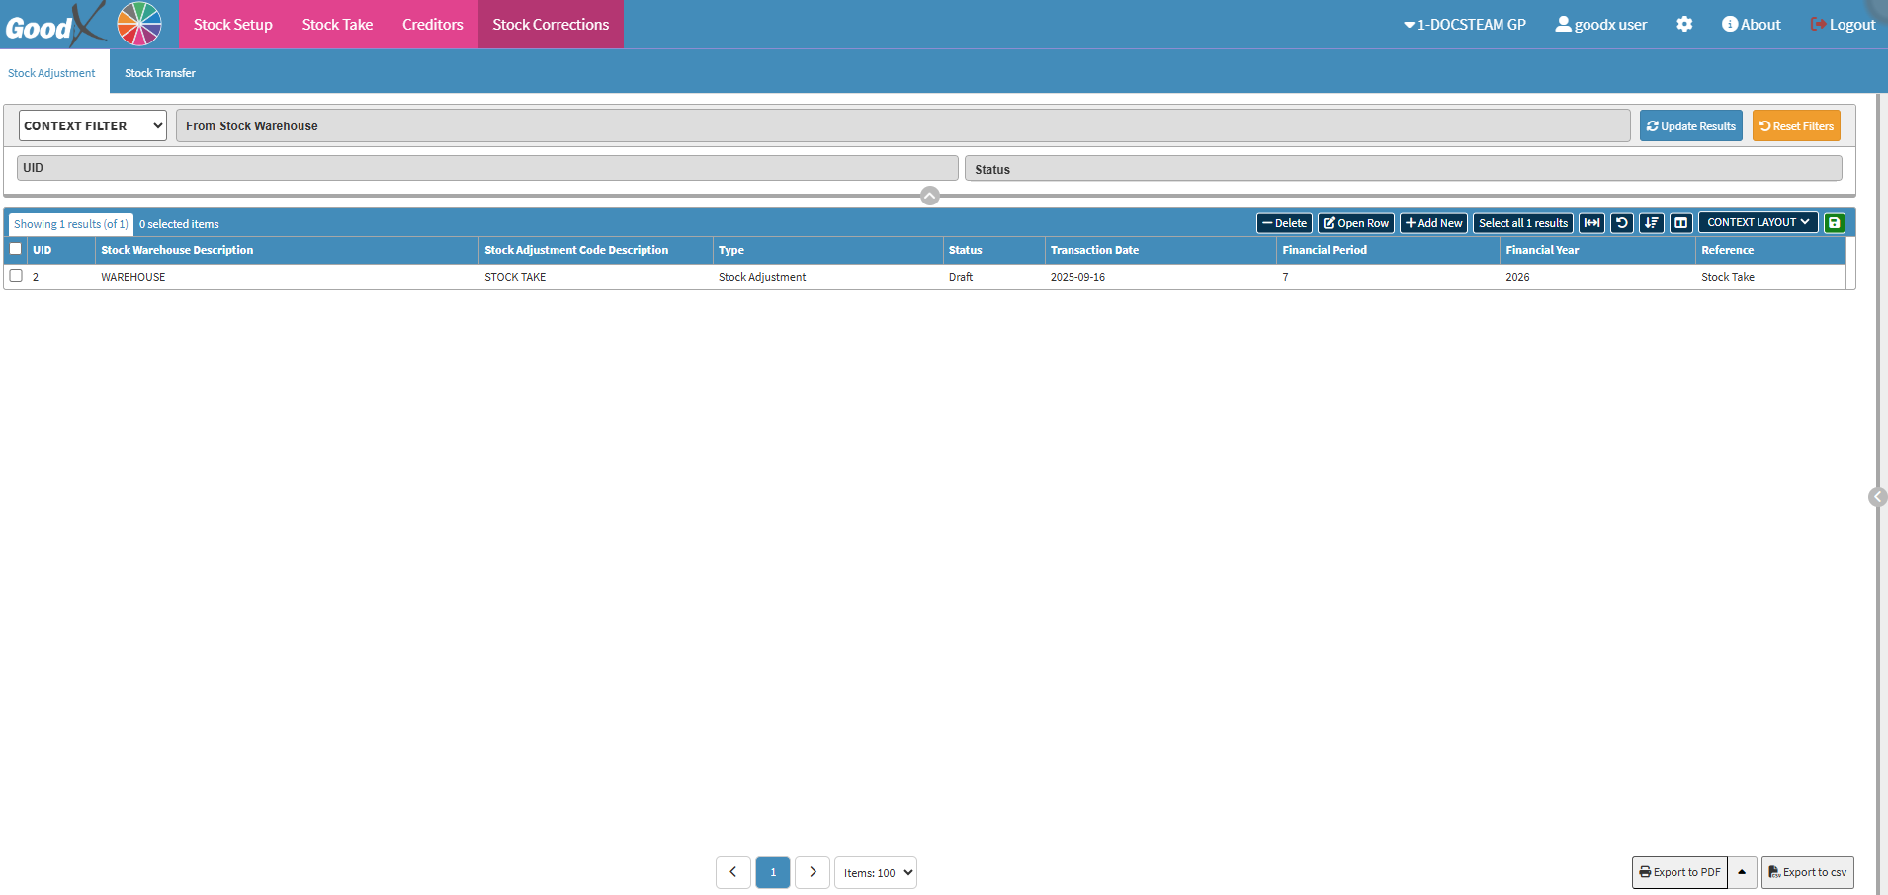The width and height of the screenshot is (1888, 895).
Task: Tick the checkbox for row UID 2
Action: click(x=16, y=276)
